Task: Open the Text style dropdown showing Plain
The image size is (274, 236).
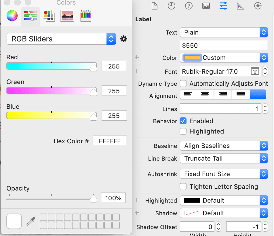Action: 224,32
